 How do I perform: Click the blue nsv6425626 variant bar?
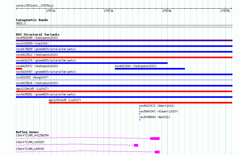(x=124, y=86)
